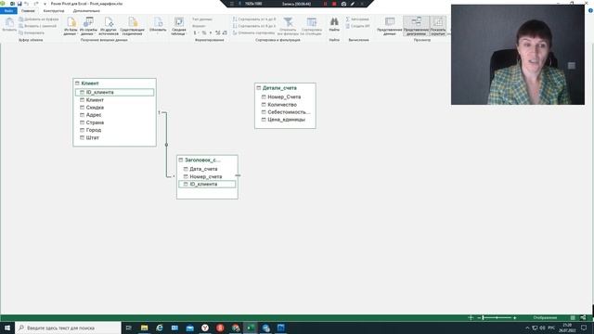Apply the percent format button
The height and width of the screenshot is (334, 594).
pos(204,33)
